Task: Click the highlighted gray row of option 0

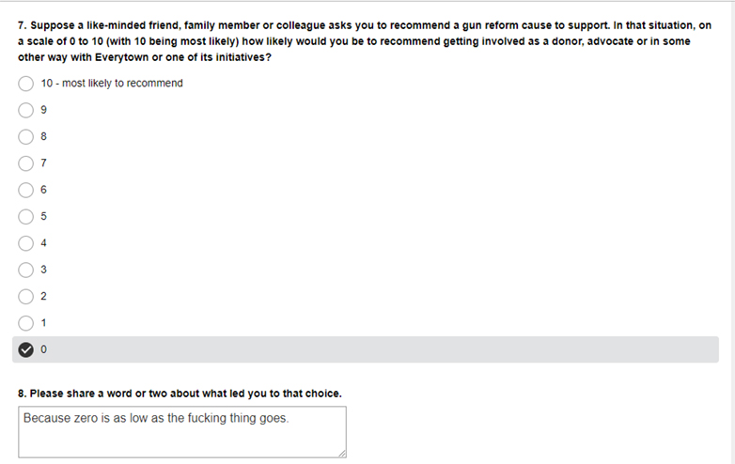Action: [366, 349]
